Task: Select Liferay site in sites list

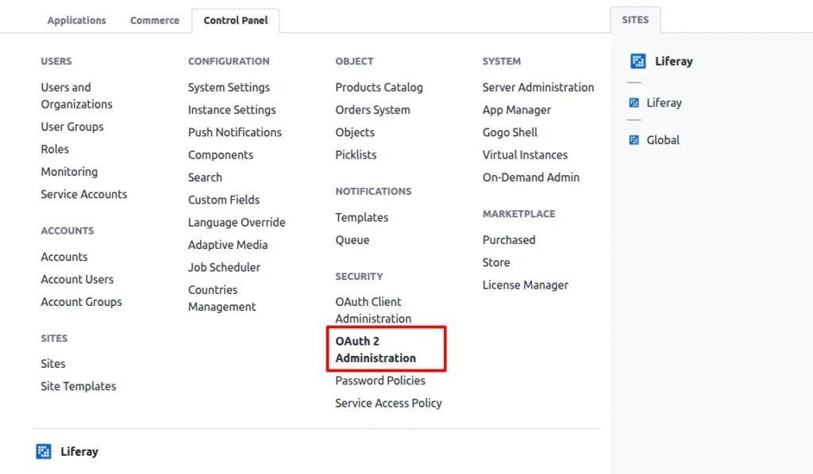Action: pyautogui.click(x=664, y=102)
